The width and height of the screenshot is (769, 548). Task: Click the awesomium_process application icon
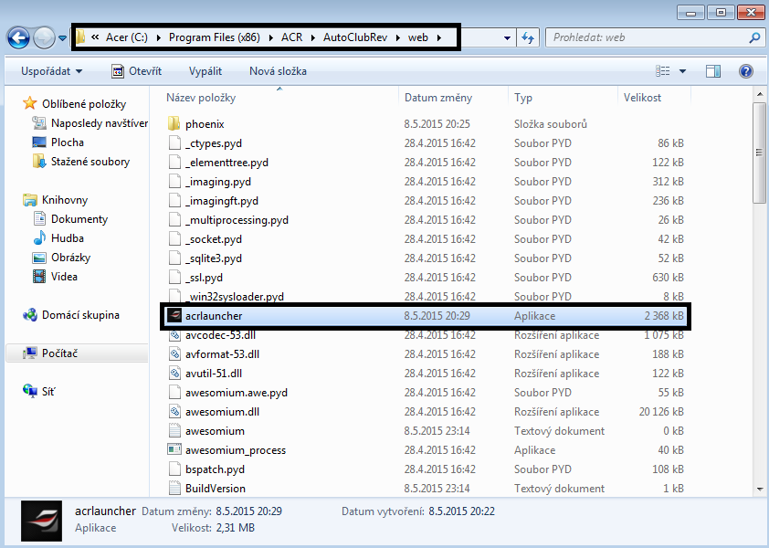pyautogui.click(x=175, y=450)
